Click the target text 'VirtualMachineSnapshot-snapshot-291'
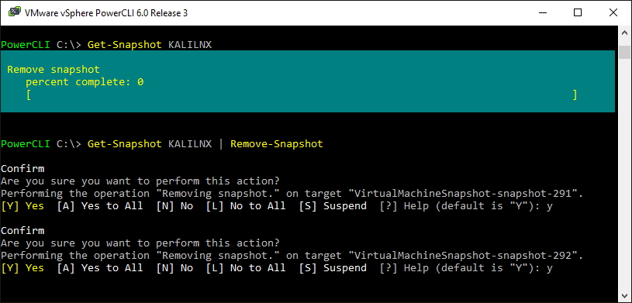 click(463, 194)
